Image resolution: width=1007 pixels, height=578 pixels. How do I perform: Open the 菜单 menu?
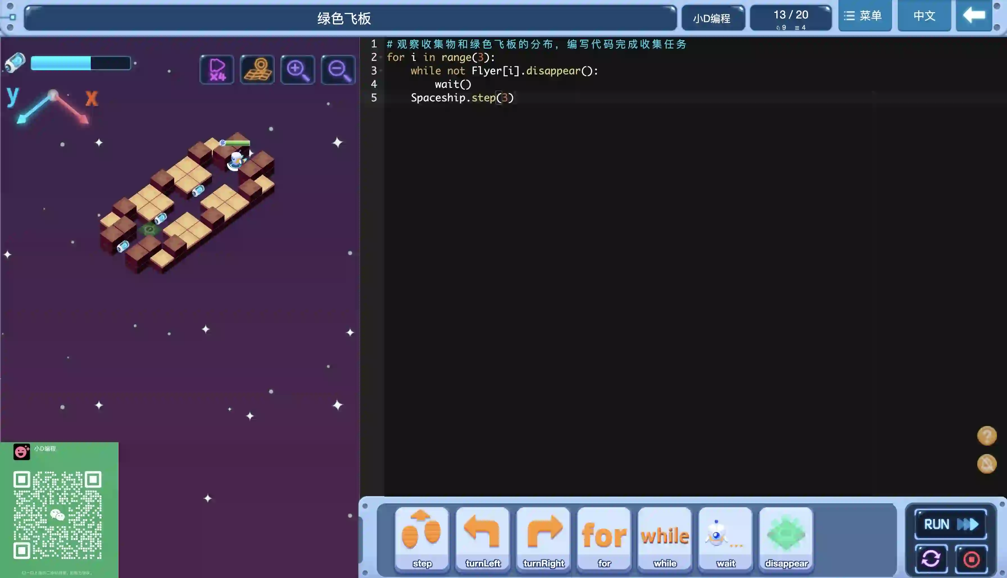865,16
